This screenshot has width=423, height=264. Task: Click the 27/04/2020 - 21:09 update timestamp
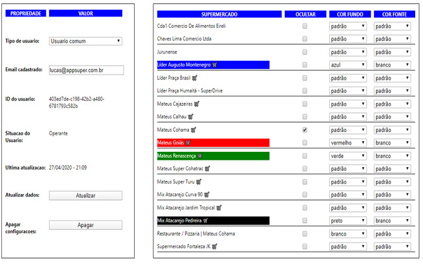(x=67, y=168)
